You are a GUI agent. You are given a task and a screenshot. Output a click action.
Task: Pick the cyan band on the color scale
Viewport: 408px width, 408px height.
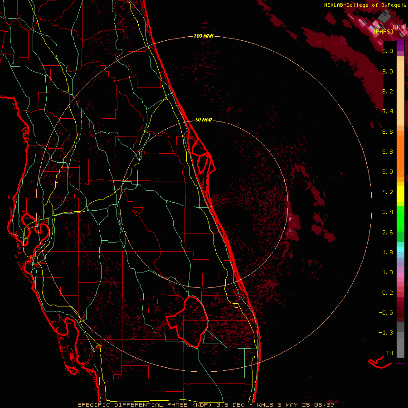(x=400, y=249)
